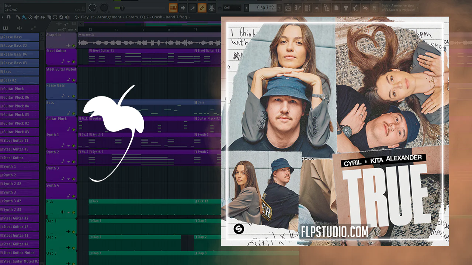Click bar 15 on the playlist timeline

point(142,29)
